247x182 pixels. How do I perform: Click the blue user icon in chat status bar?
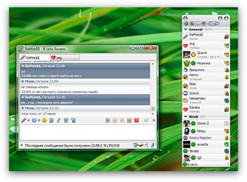pos(152,145)
